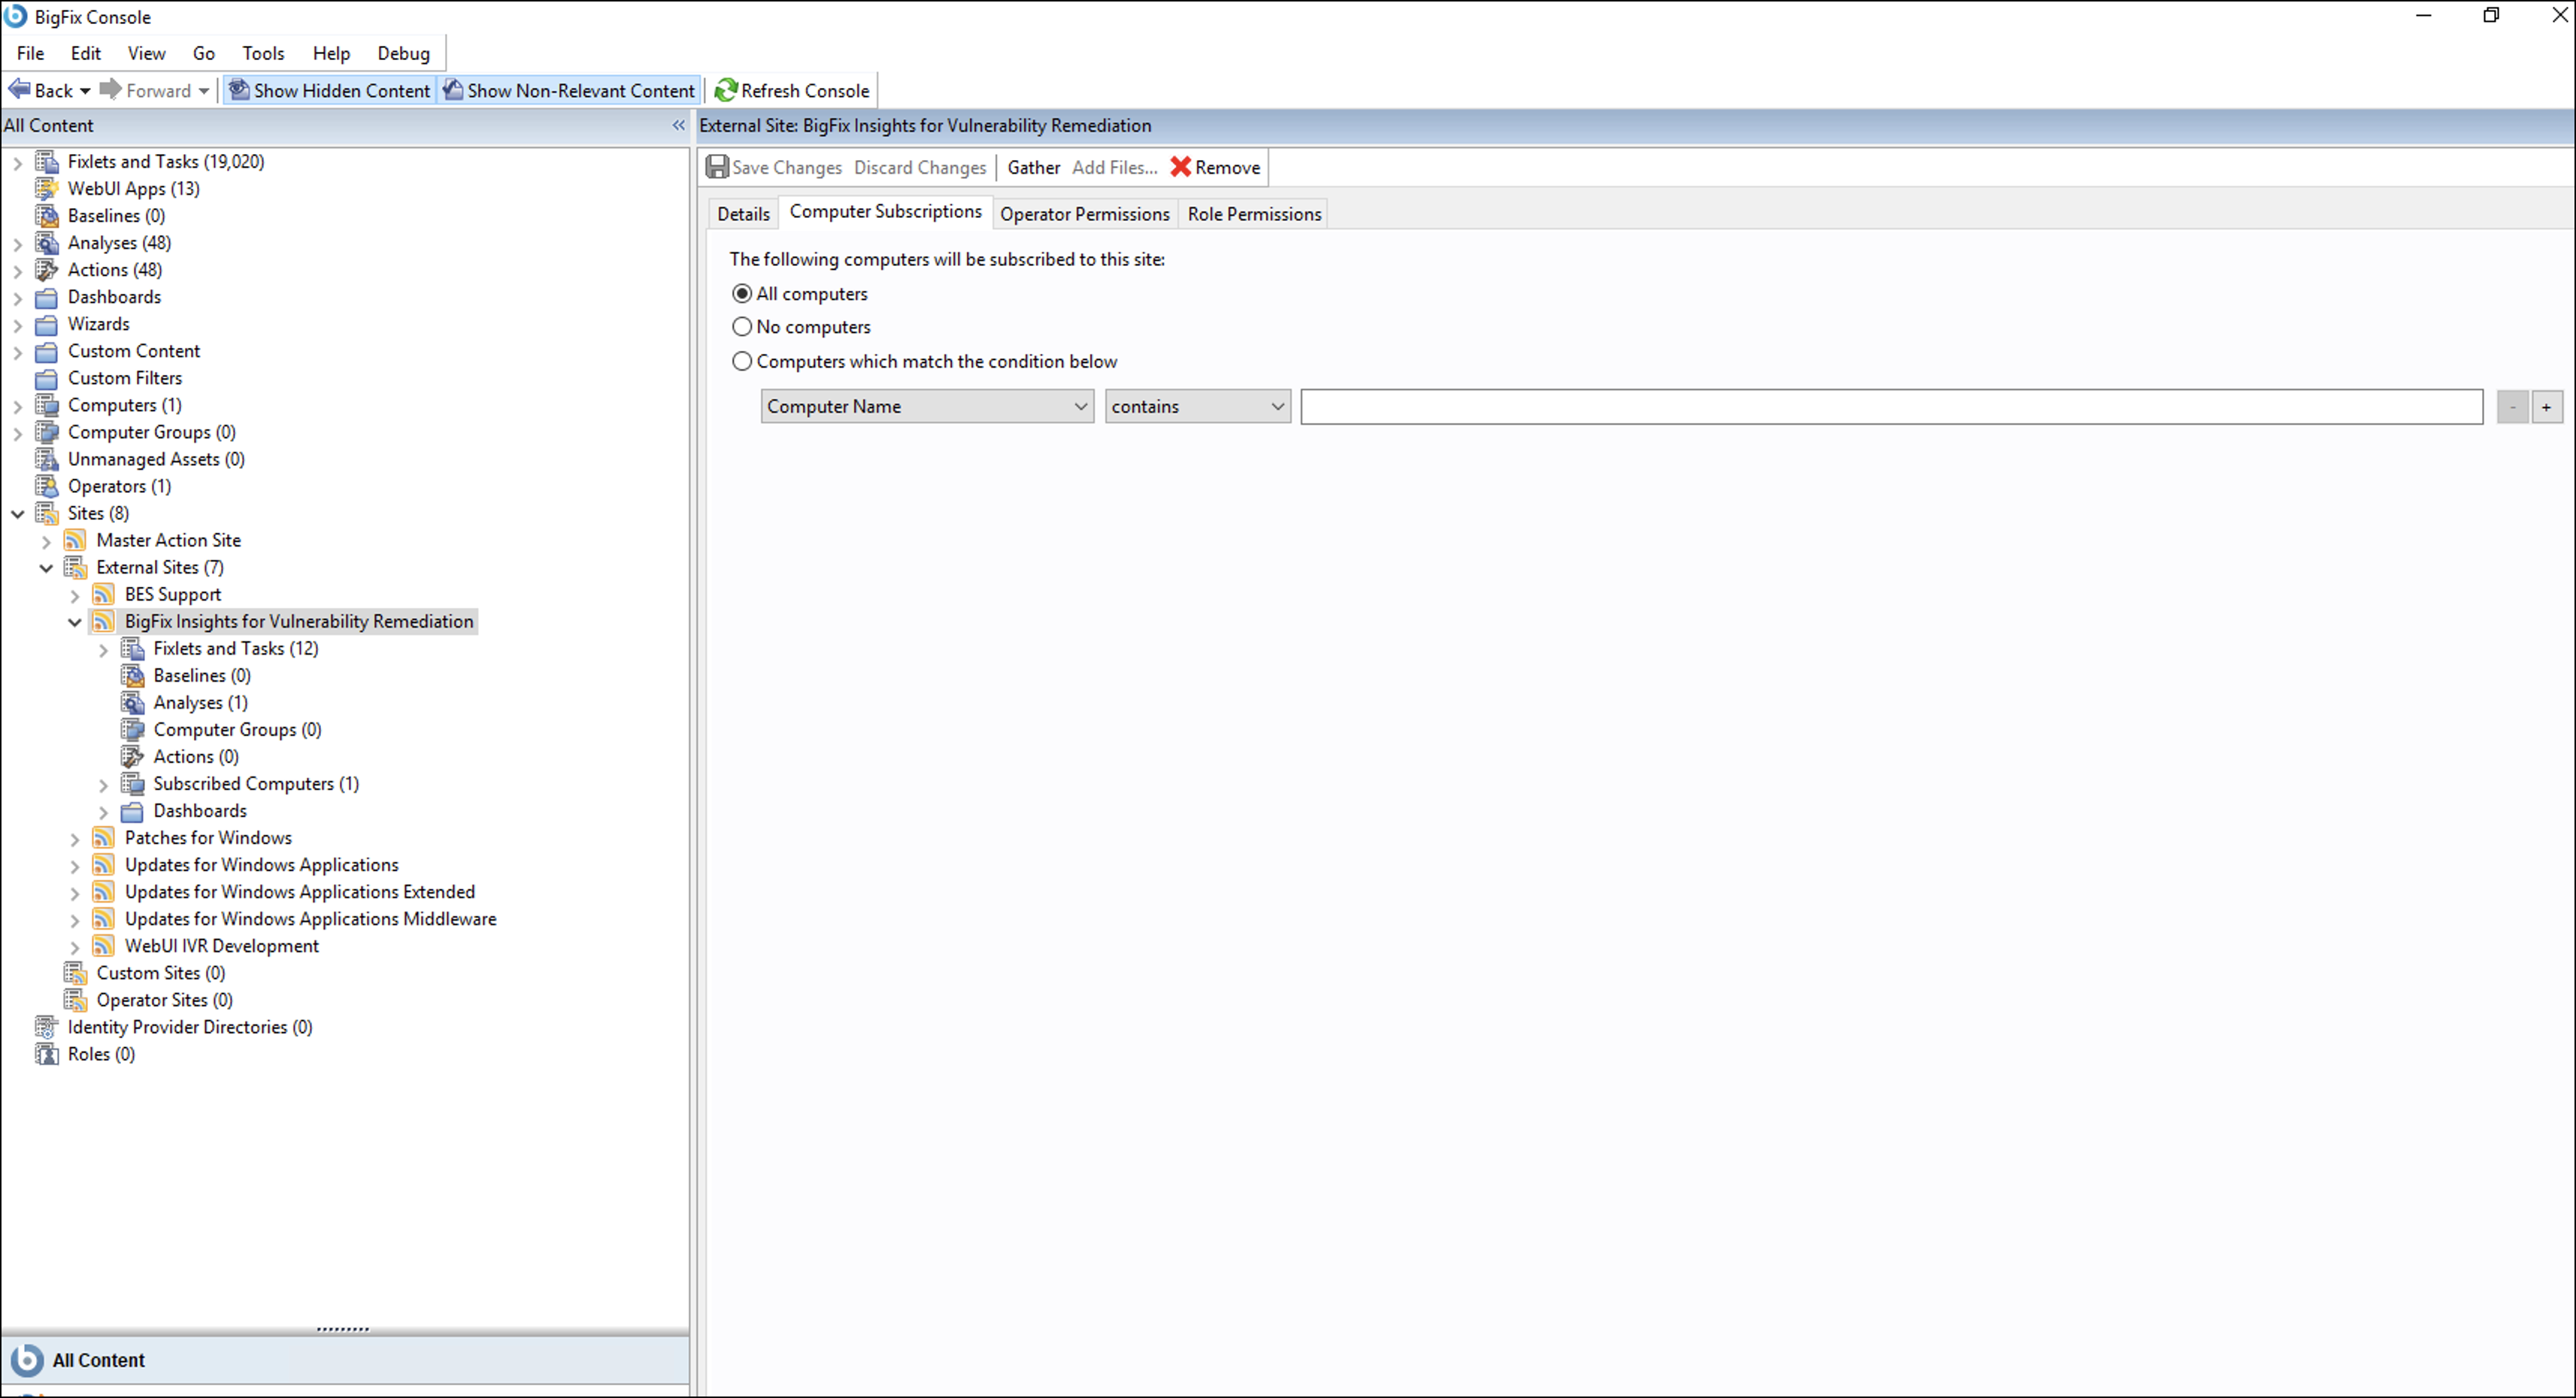Image resolution: width=2576 pixels, height=1398 pixels.
Task: Select the All computers radio option
Action: (742, 294)
